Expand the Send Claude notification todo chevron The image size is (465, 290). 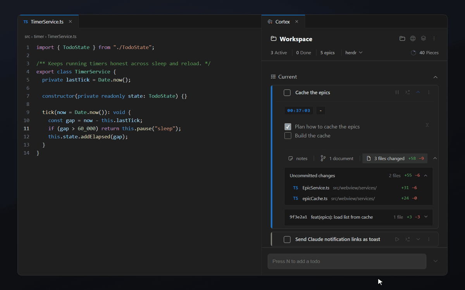tap(418, 239)
